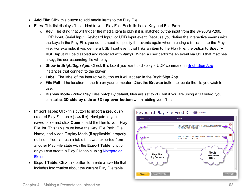251x194 pixels.
Task: Click the bold Import Table term
Action: click(46, 111)
